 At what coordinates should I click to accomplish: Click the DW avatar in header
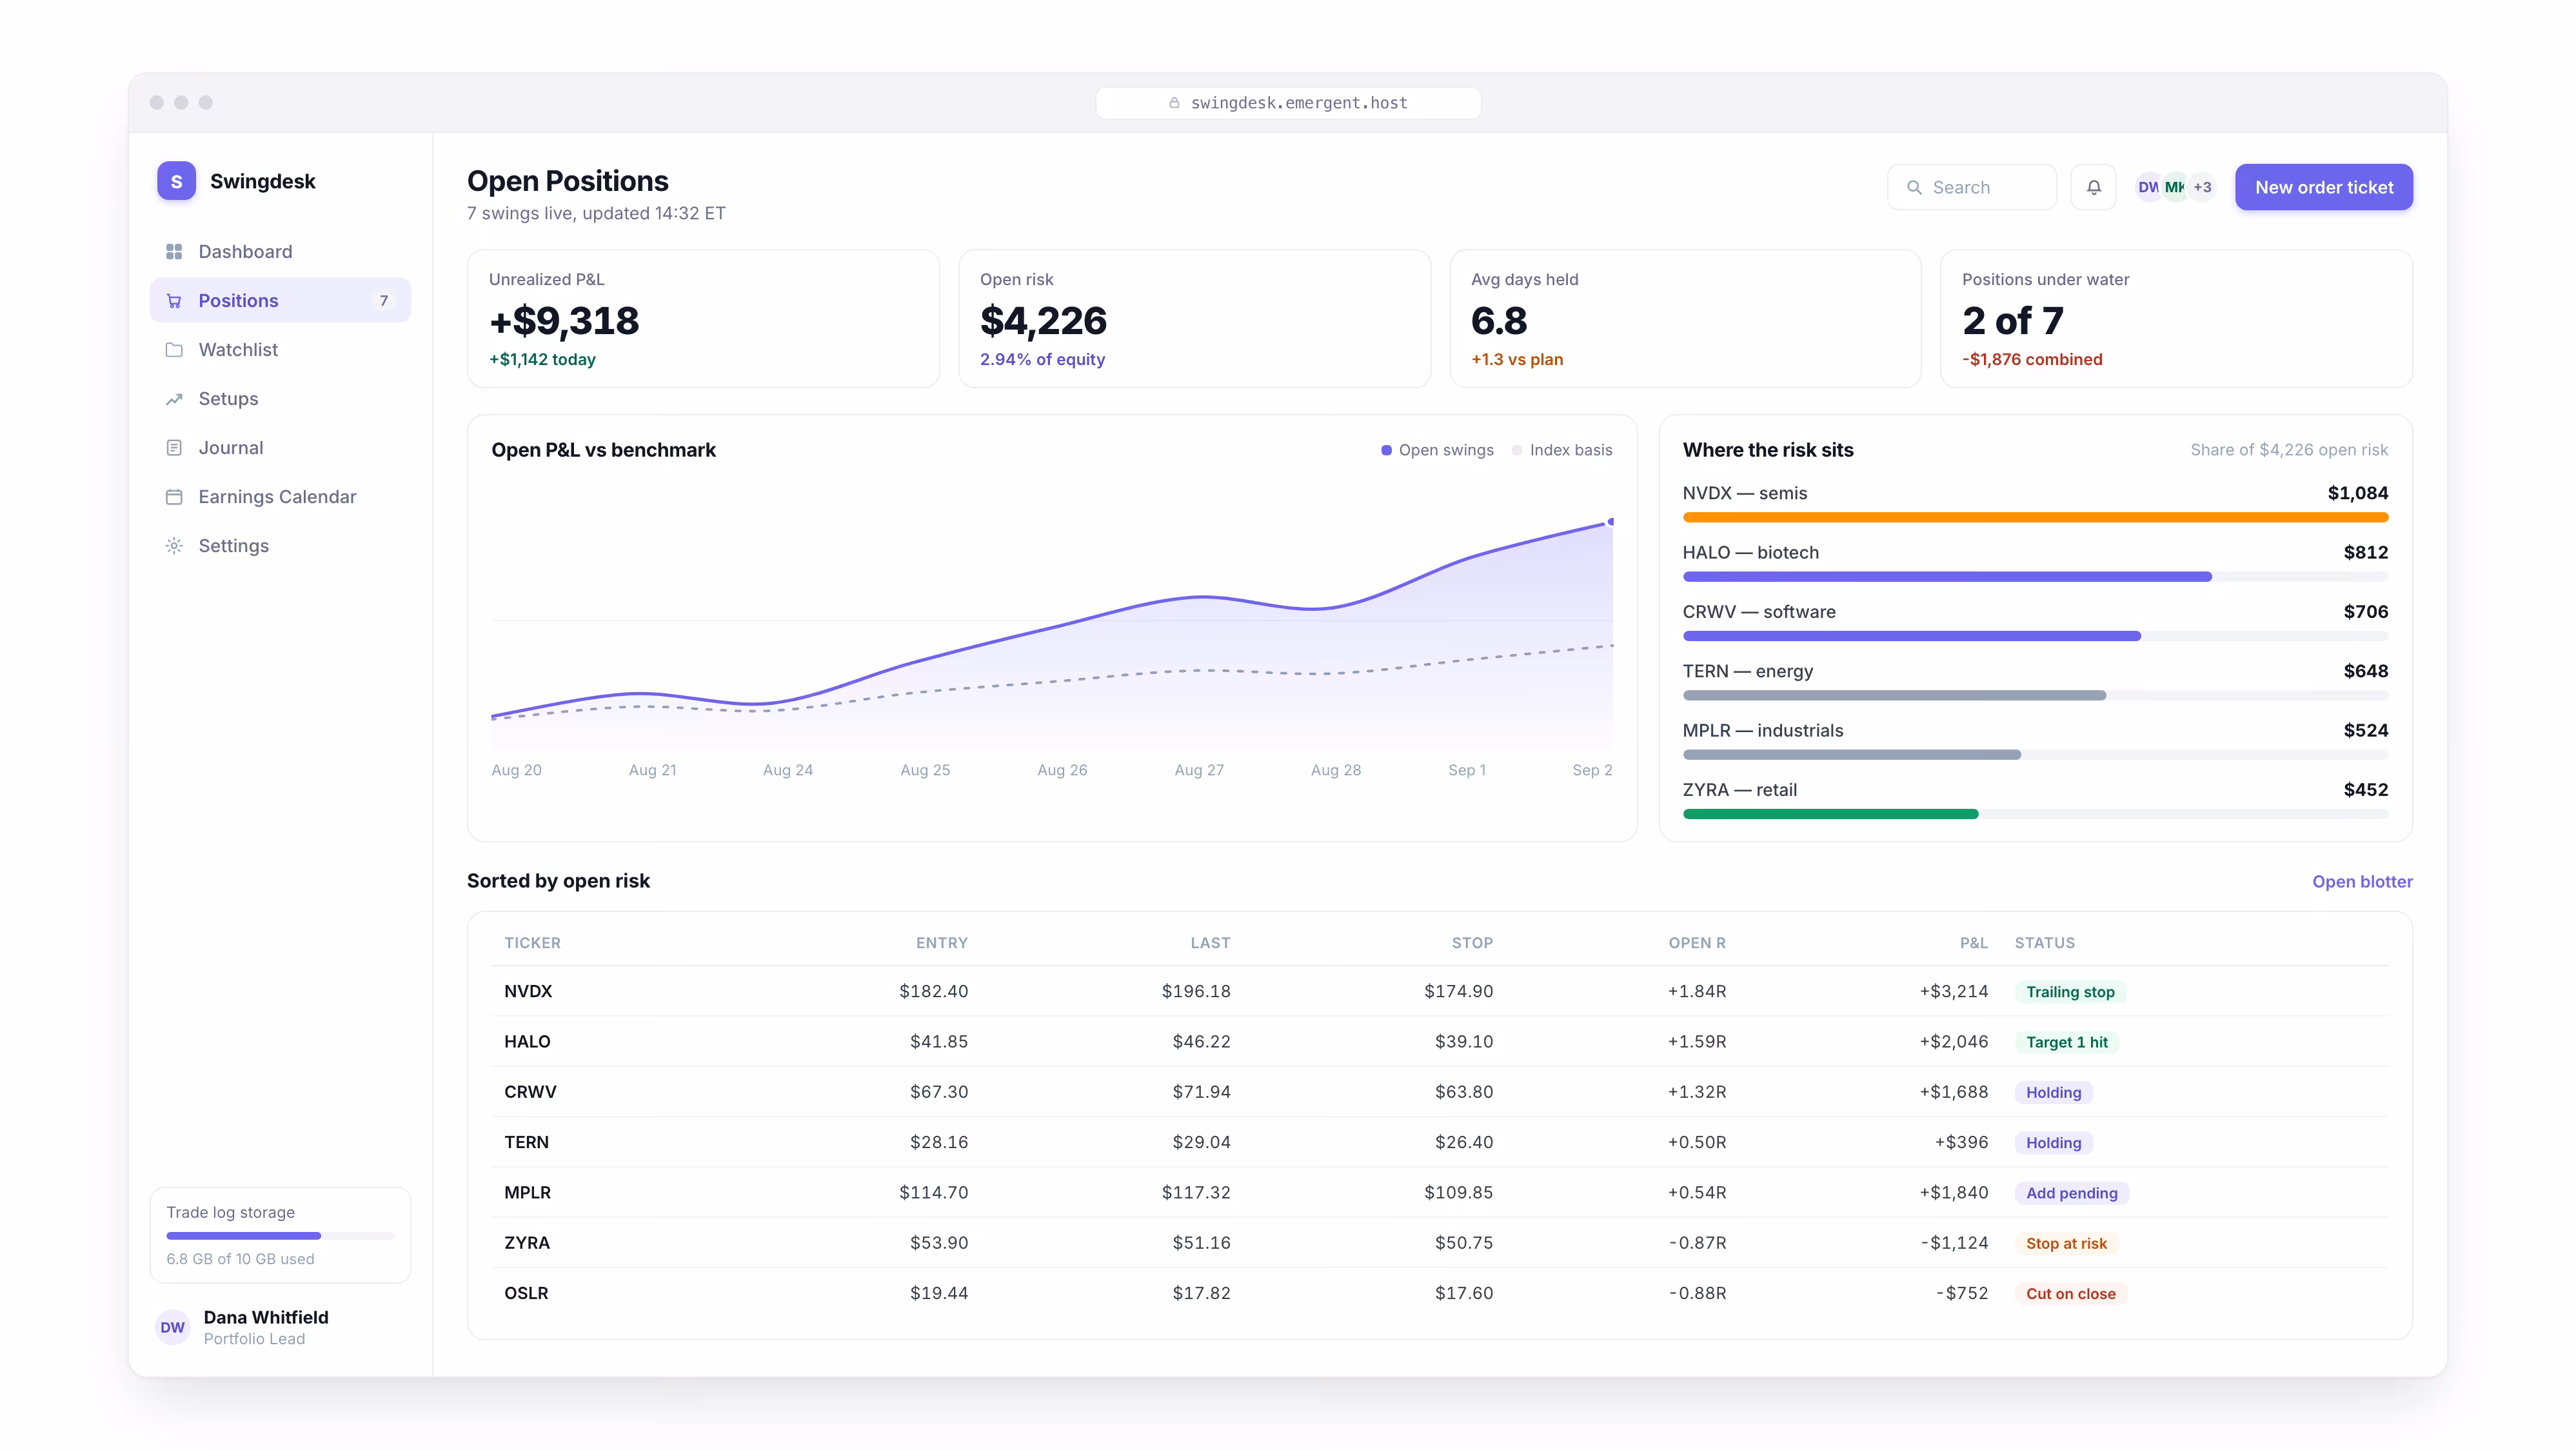click(2147, 187)
